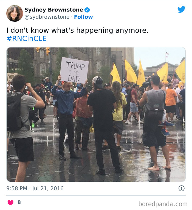This screenshot has width=192, height=210.
Task: Click the like count of 8
Action: 19,202
